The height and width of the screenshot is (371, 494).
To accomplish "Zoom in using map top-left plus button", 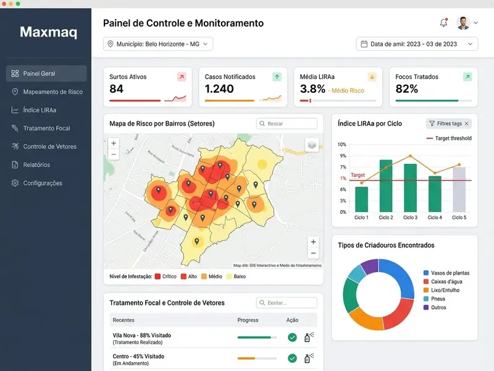I will click(x=114, y=143).
